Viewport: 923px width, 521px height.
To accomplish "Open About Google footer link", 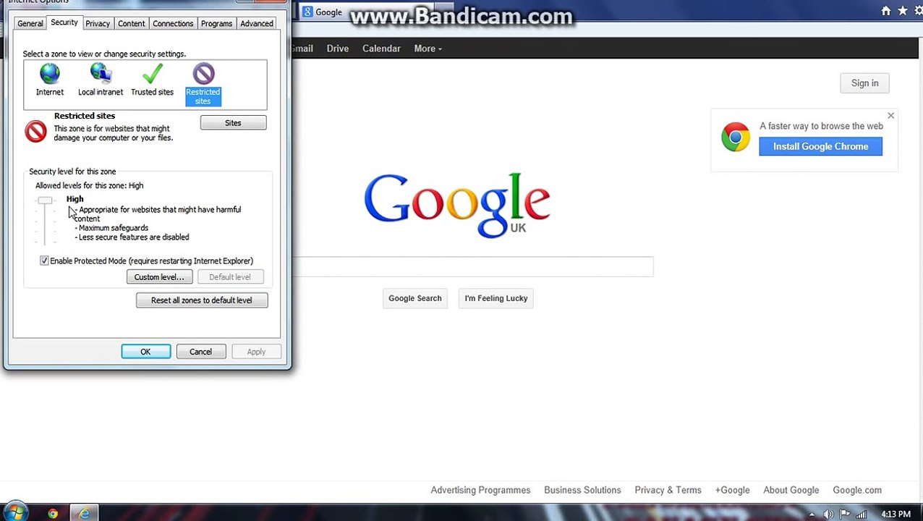I will click(x=791, y=490).
